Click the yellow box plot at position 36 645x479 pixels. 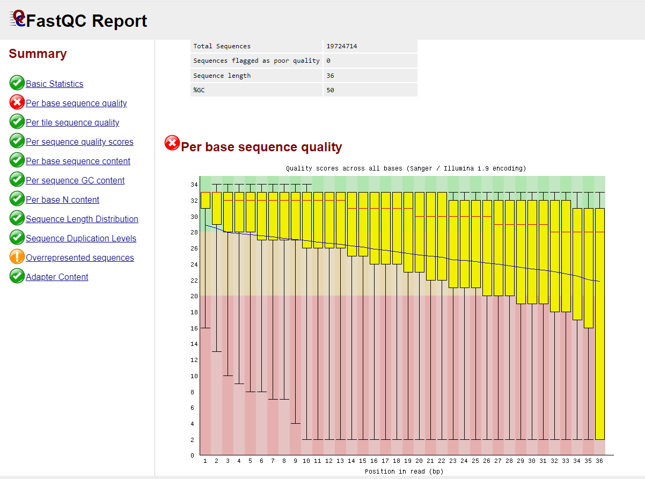[x=600, y=324]
